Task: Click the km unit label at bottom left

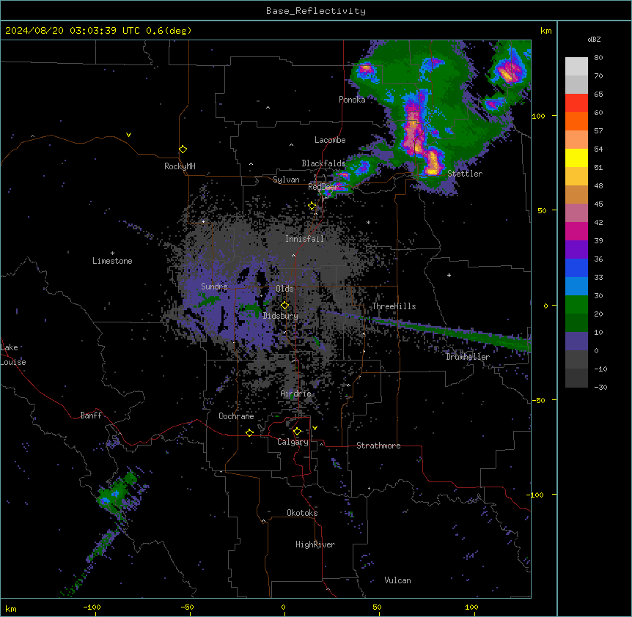Action: click(x=10, y=609)
